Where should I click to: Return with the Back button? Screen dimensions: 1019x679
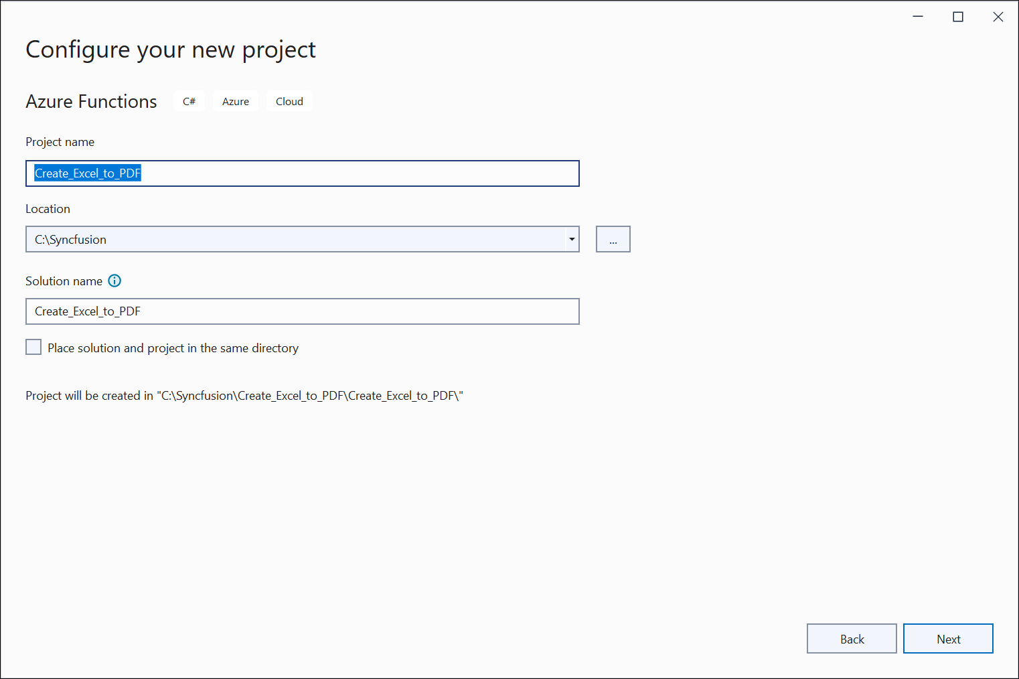point(852,639)
